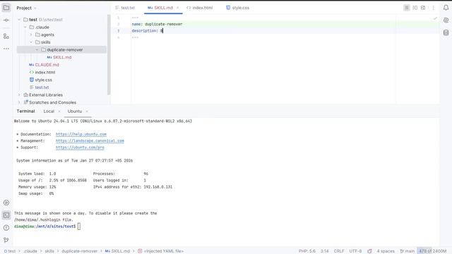
Task: Close the Local terminal tab
Action: (59, 111)
